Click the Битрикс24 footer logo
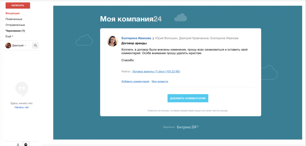Screen dimensions: 306x146 (x=188, y=127)
